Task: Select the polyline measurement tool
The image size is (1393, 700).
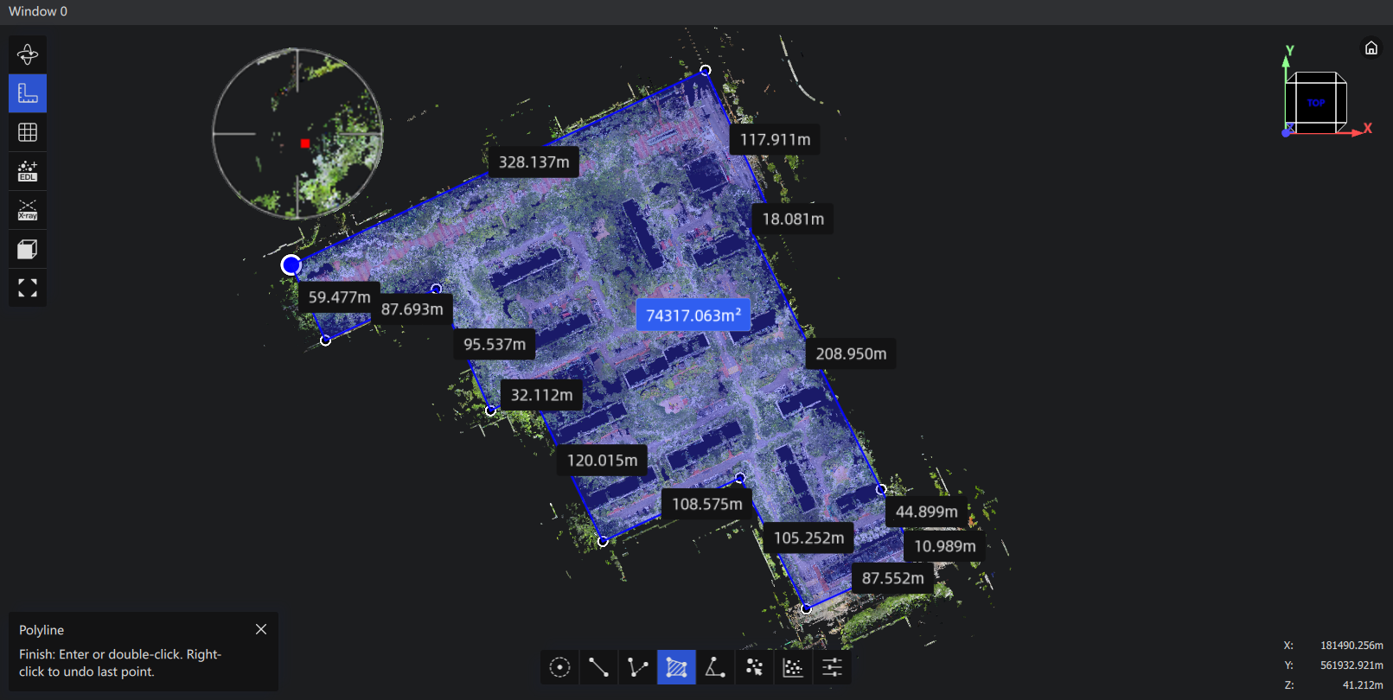Action: (637, 667)
